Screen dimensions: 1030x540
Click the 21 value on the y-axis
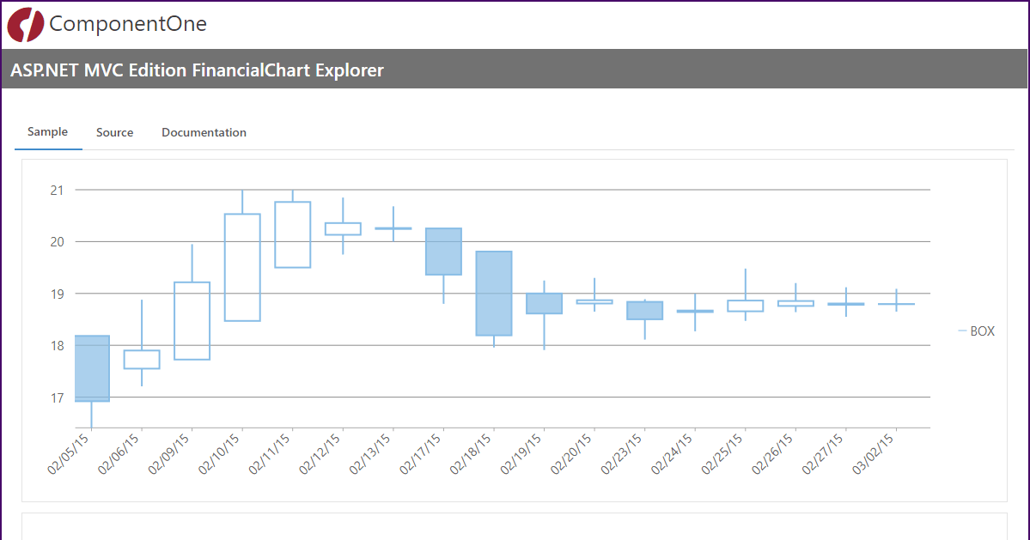point(58,190)
